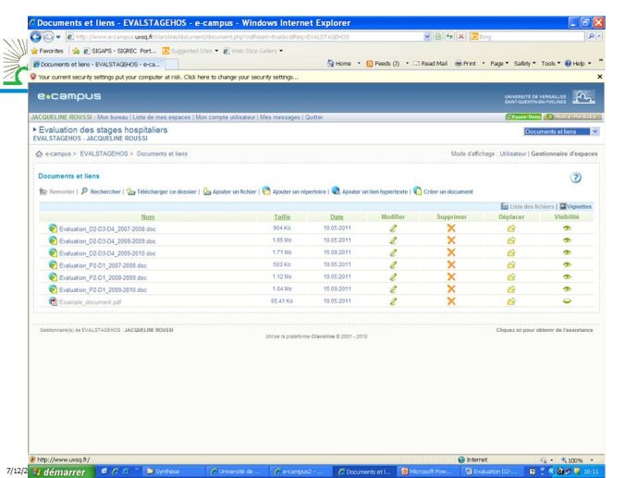The height and width of the screenshot is (478, 637).
Task: Delete Evaluation_P2-D1_2008-2009.doc with the X icon
Action: pos(451,277)
